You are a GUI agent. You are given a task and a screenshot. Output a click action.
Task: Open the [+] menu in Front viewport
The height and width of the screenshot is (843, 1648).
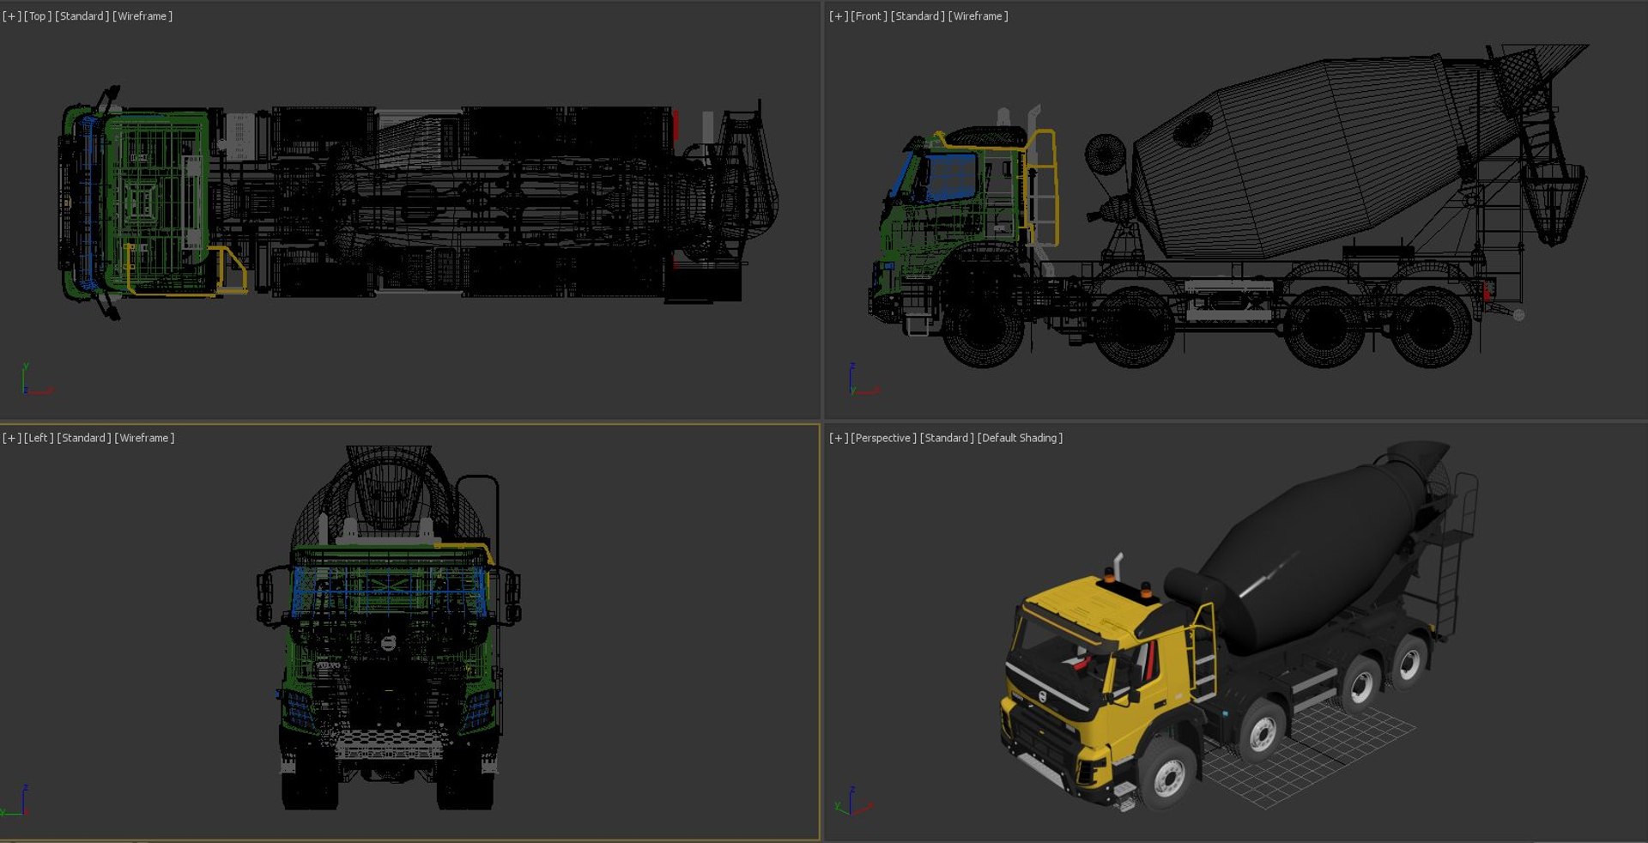[839, 16]
